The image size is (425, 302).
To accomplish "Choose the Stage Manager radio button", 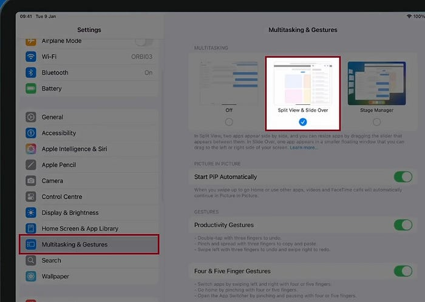I will [x=377, y=122].
